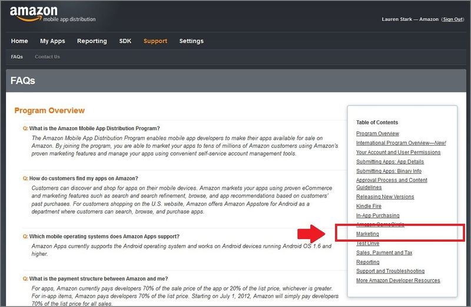
Task: Open Support and Troubleshooting link
Action: pos(390,271)
